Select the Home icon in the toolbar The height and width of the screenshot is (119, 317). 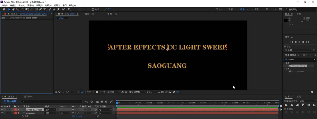pyautogui.click(x=4, y=9)
